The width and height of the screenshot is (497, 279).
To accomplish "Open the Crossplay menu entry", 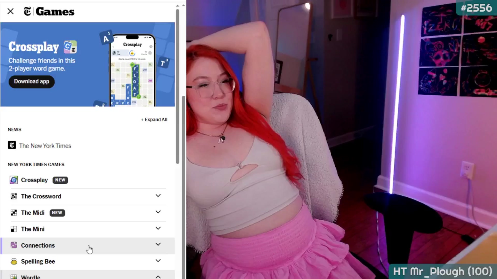I will tap(34, 180).
